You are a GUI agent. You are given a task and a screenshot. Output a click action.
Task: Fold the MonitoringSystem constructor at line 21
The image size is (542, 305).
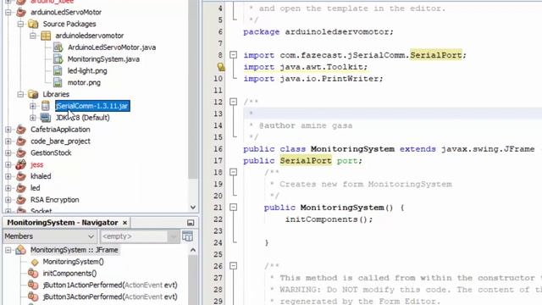click(x=234, y=207)
